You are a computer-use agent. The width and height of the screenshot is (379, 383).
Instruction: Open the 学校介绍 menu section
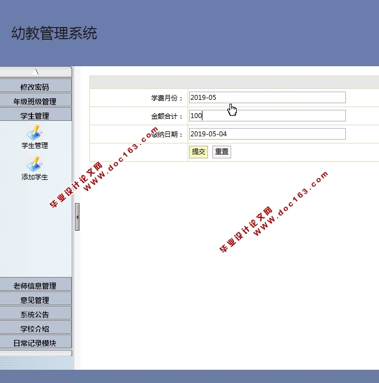coord(36,328)
